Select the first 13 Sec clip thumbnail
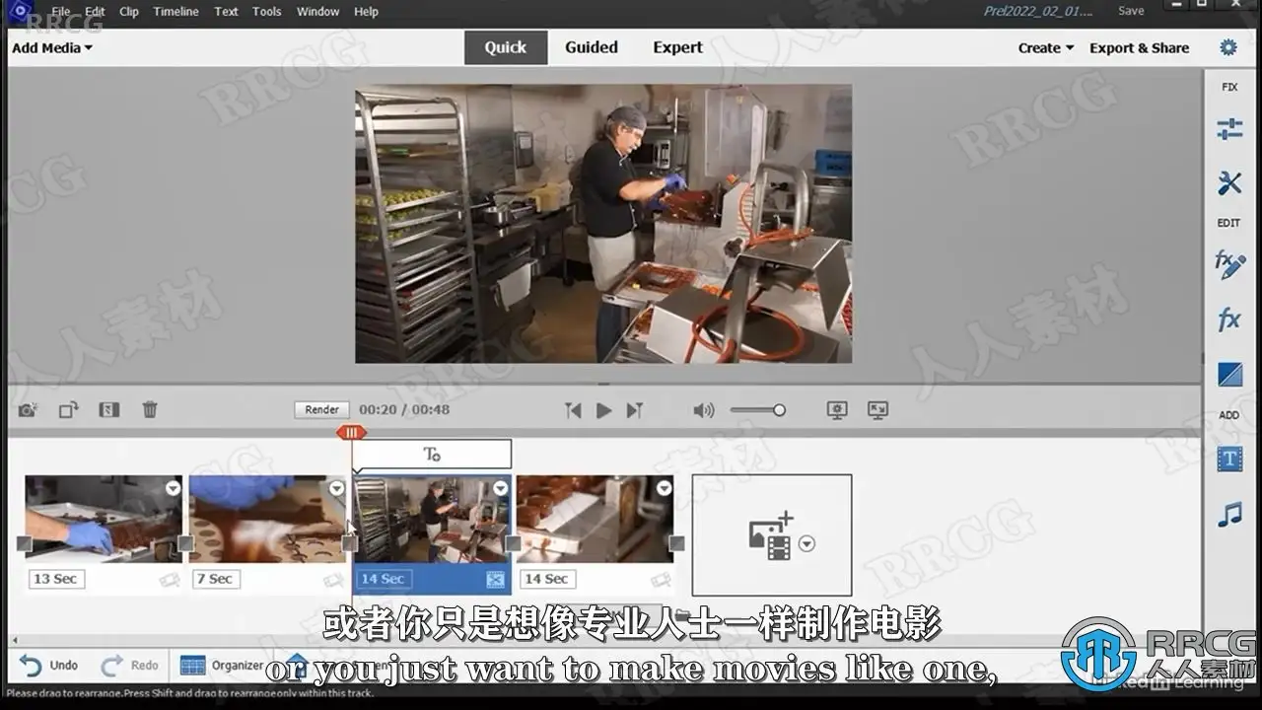Screen dimensions: 1262x710 click(x=103, y=520)
